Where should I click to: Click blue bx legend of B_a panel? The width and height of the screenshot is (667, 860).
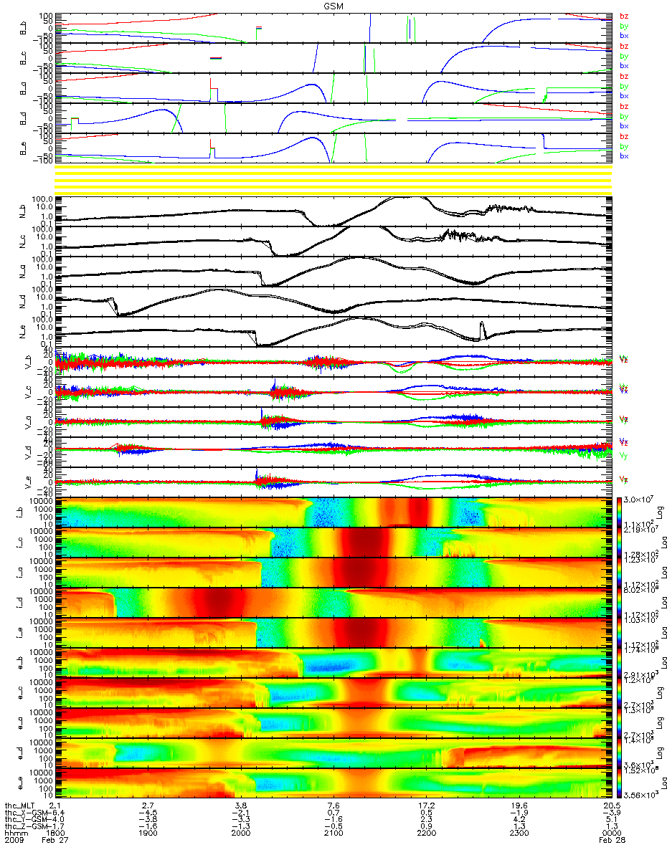point(624,95)
